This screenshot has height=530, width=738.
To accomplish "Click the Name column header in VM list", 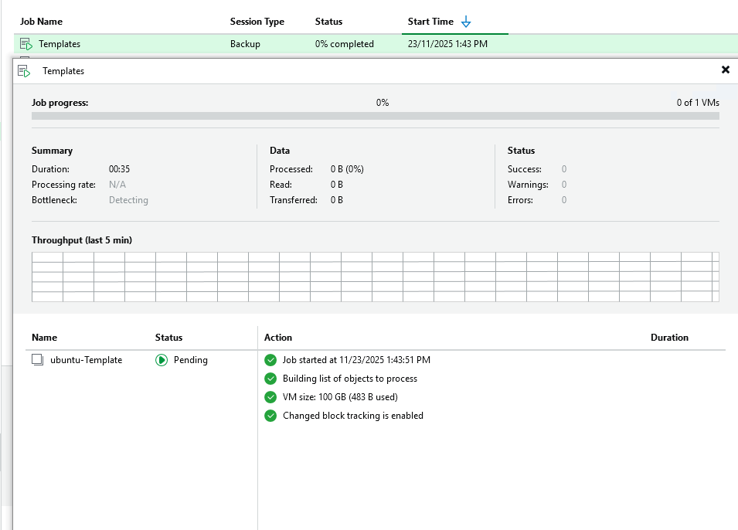I will coord(44,338).
